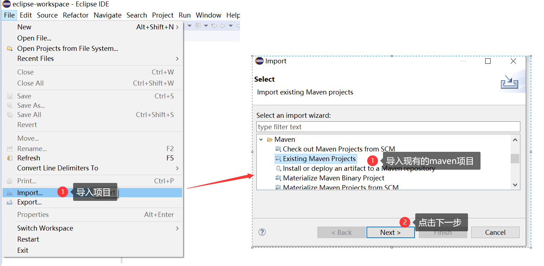Expand the Recent Files submenu
The image size is (544, 266).
point(177,59)
